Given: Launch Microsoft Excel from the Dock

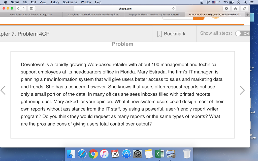Looking at the screenshot, I should click(x=159, y=154).
